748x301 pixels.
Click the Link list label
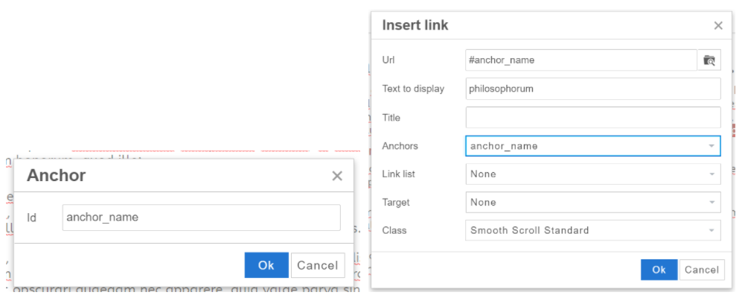[398, 174]
